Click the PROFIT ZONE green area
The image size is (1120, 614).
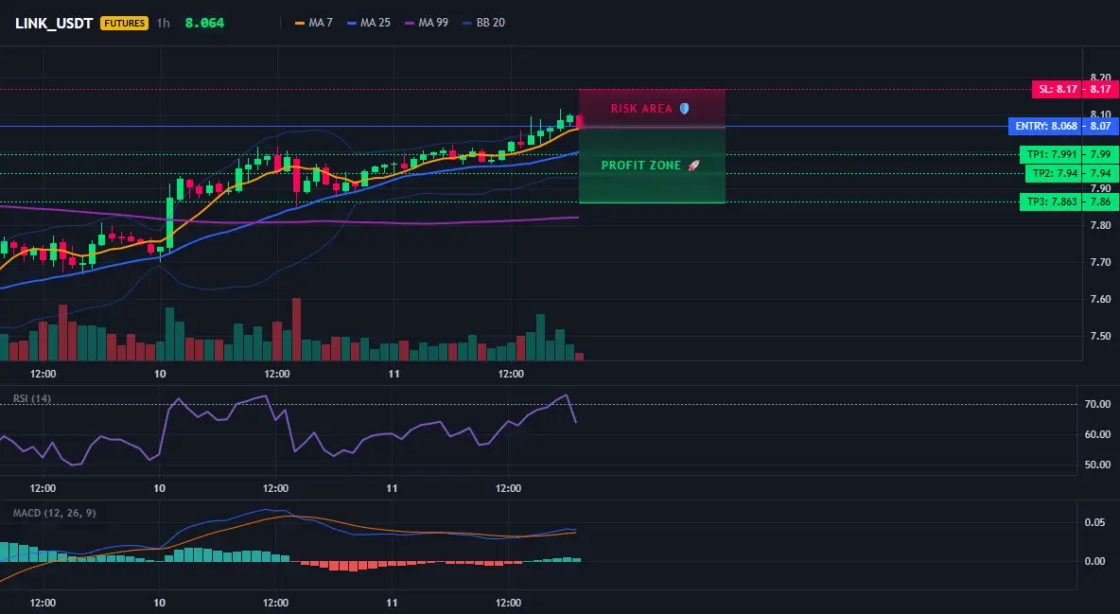[652, 166]
